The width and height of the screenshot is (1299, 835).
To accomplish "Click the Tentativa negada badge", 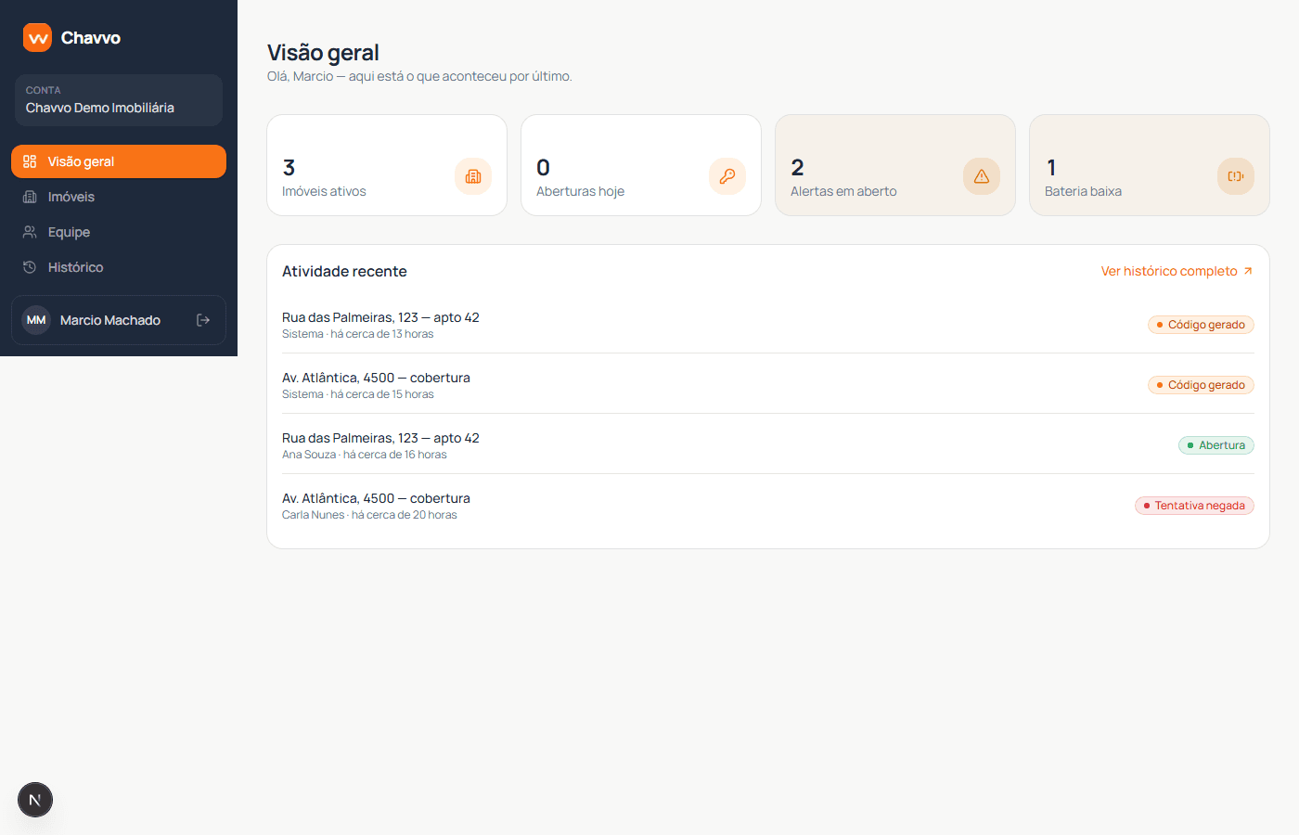I will [1194, 506].
